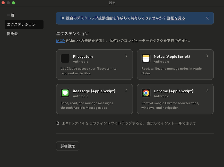This screenshot has width=224, height=167.
Task: Click 'Read, write, and manage notes' description
Action: pos(171,71)
